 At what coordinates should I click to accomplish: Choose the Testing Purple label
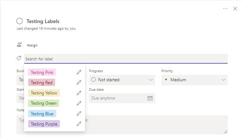pyautogui.click(x=44, y=124)
